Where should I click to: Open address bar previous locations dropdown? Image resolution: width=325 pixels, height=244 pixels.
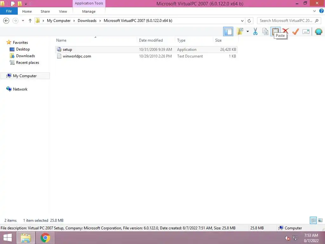tap(242, 21)
